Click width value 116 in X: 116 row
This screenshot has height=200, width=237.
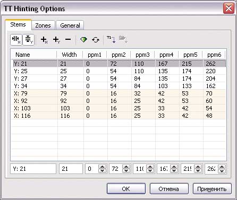[x=65, y=116]
